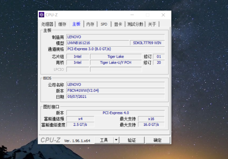Minimize the CPU-Z window
The height and width of the screenshot is (159, 228).
point(132,15)
